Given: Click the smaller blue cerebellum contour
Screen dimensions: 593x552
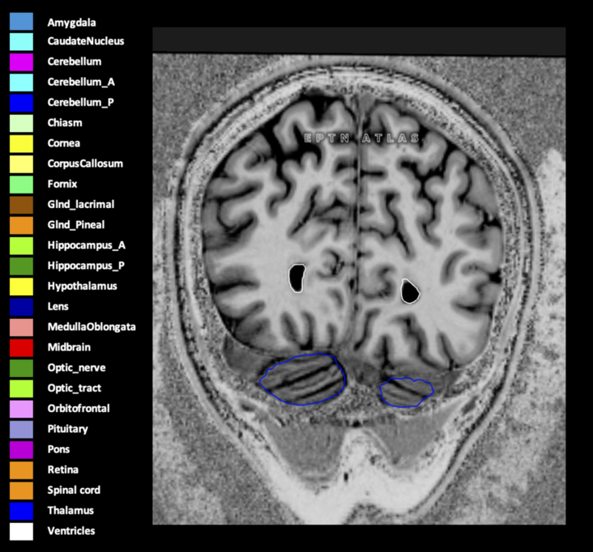Looking at the screenshot, I should coord(406,392).
